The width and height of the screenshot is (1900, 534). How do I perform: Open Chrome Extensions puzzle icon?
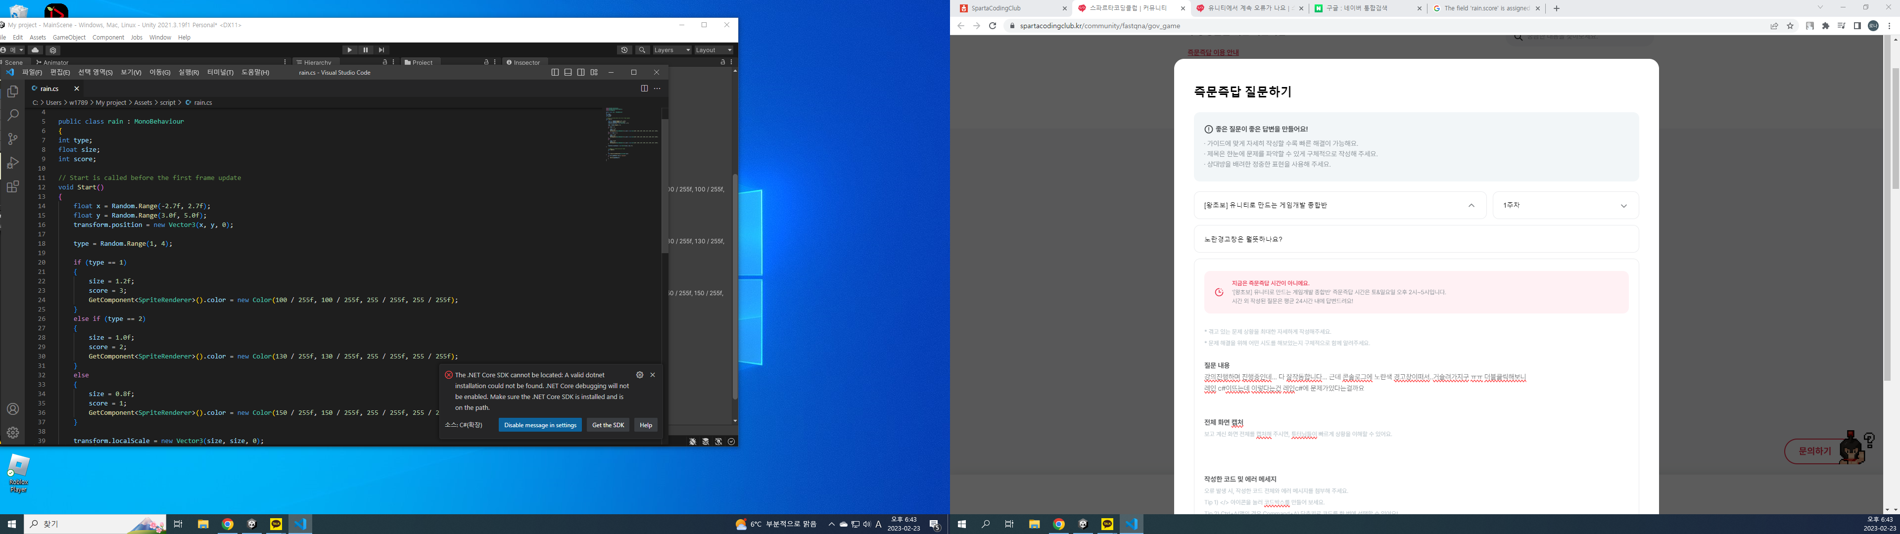pyautogui.click(x=1825, y=26)
